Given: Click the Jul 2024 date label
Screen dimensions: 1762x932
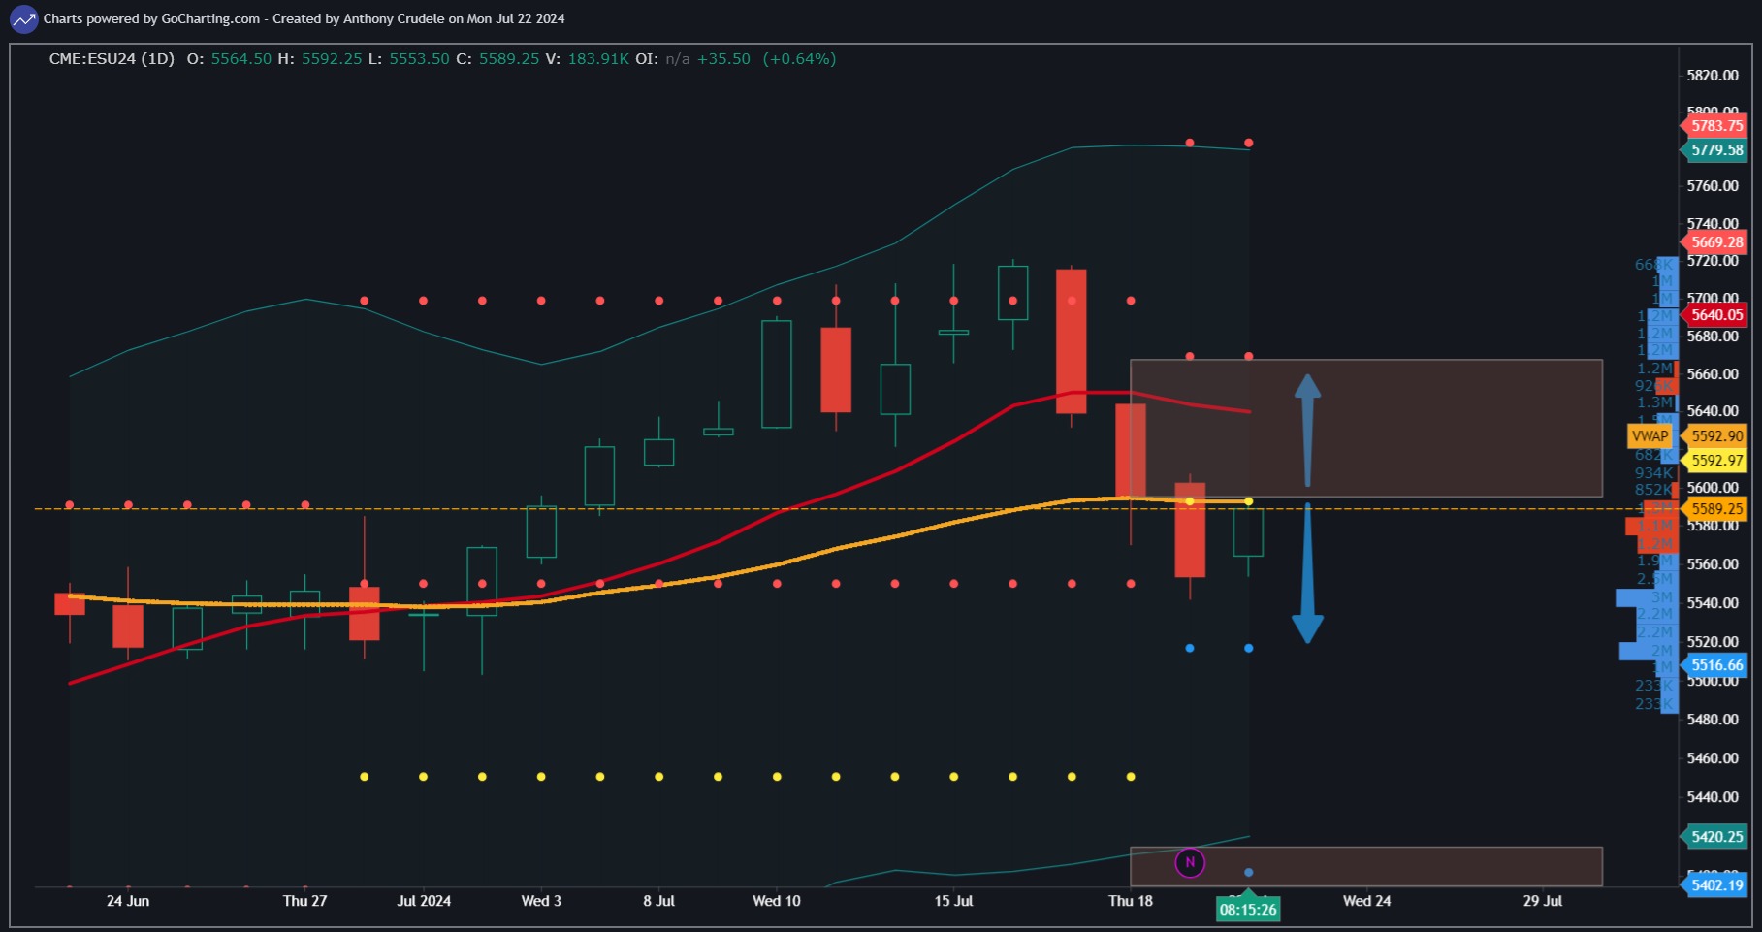Looking at the screenshot, I should point(424,901).
